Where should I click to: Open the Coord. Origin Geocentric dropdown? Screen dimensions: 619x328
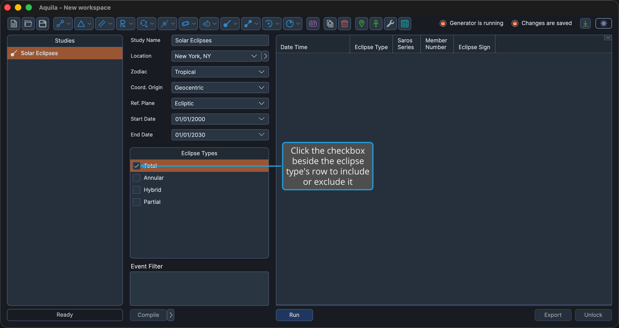tap(220, 88)
